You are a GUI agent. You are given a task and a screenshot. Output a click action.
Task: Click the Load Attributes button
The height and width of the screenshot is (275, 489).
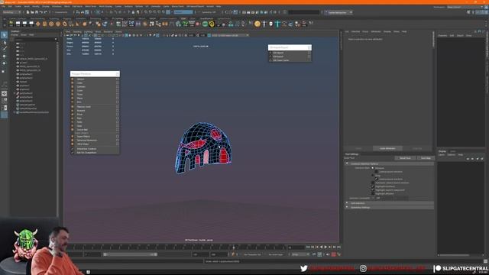coord(387,148)
